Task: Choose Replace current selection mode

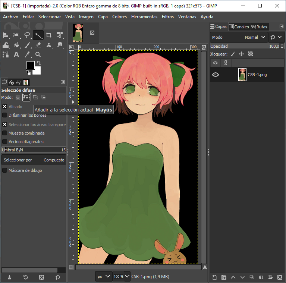Action: coord(18,97)
